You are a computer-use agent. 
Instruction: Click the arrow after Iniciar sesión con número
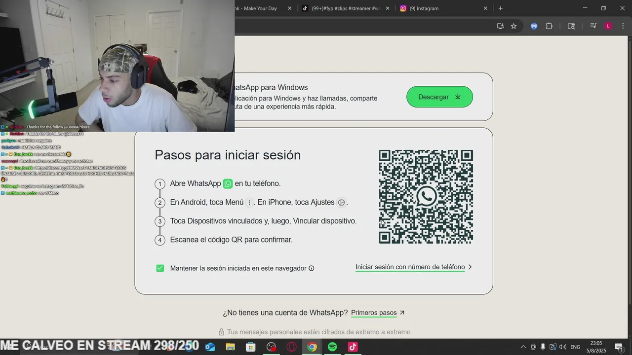click(x=470, y=267)
